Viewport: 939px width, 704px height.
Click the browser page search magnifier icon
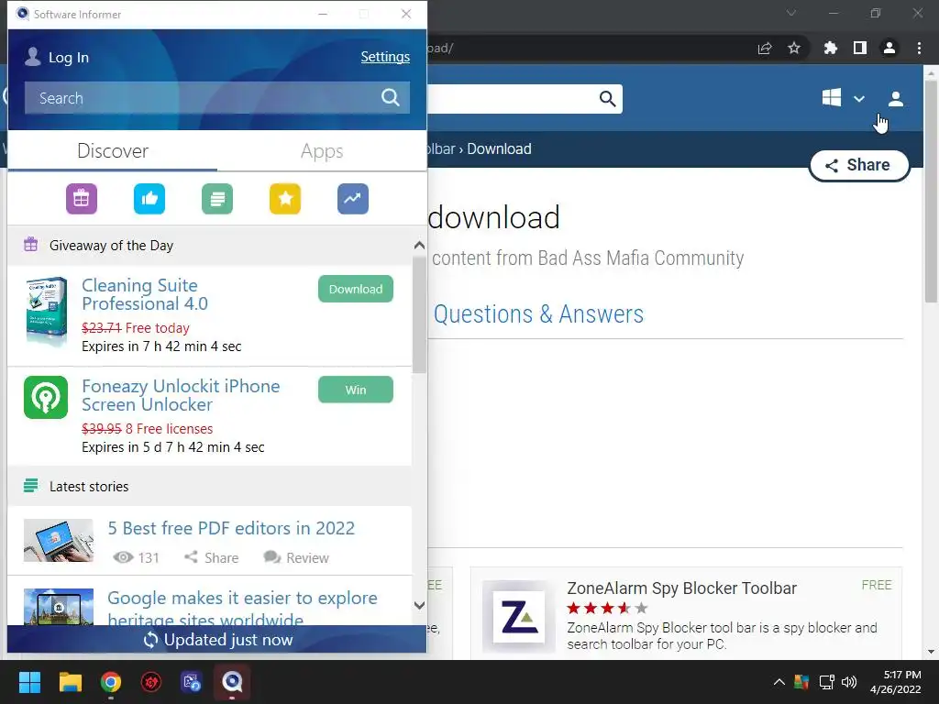click(x=607, y=98)
